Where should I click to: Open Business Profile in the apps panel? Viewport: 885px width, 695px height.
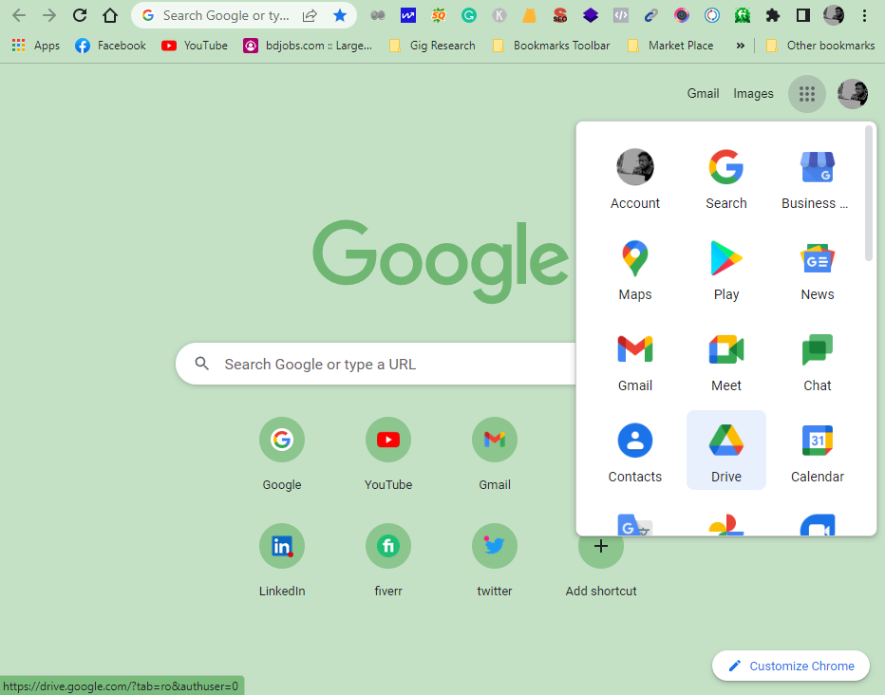click(818, 178)
